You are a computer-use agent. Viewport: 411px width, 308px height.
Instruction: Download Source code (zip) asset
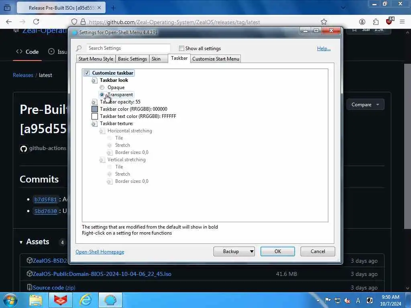[x=54, y=288]
